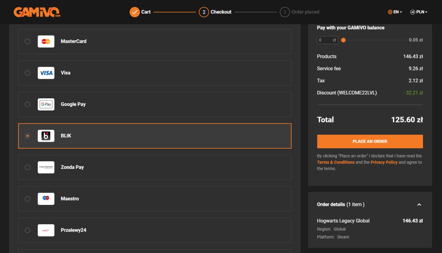
Task: Click the Maestro payment label
Action: (70, 199)
